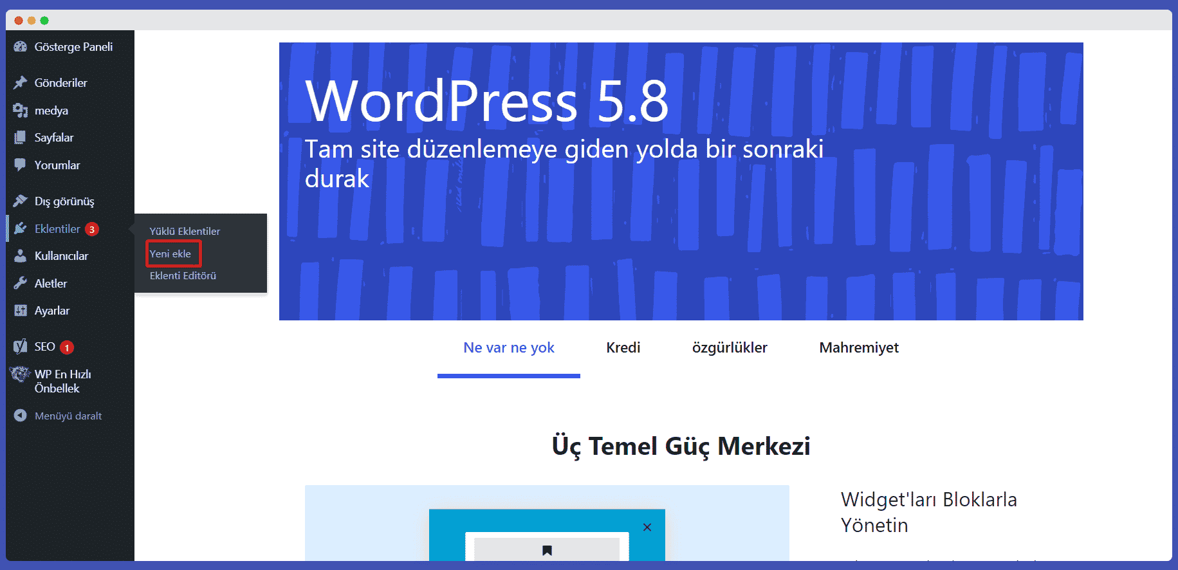Click the Dış görünüş appearance brush icon

click(21, 201)
